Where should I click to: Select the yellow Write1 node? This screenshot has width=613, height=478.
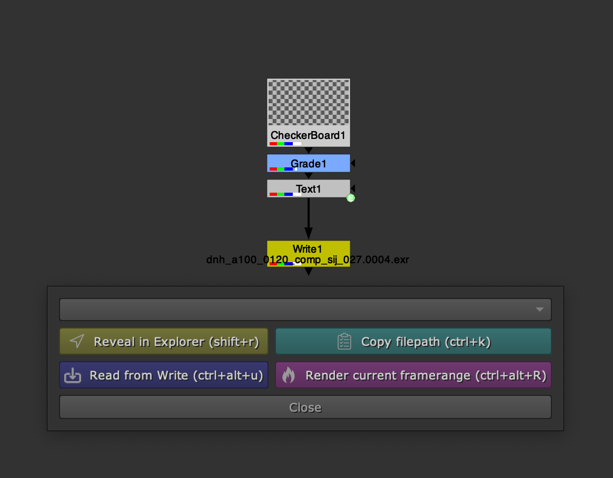tap(309, 250)
